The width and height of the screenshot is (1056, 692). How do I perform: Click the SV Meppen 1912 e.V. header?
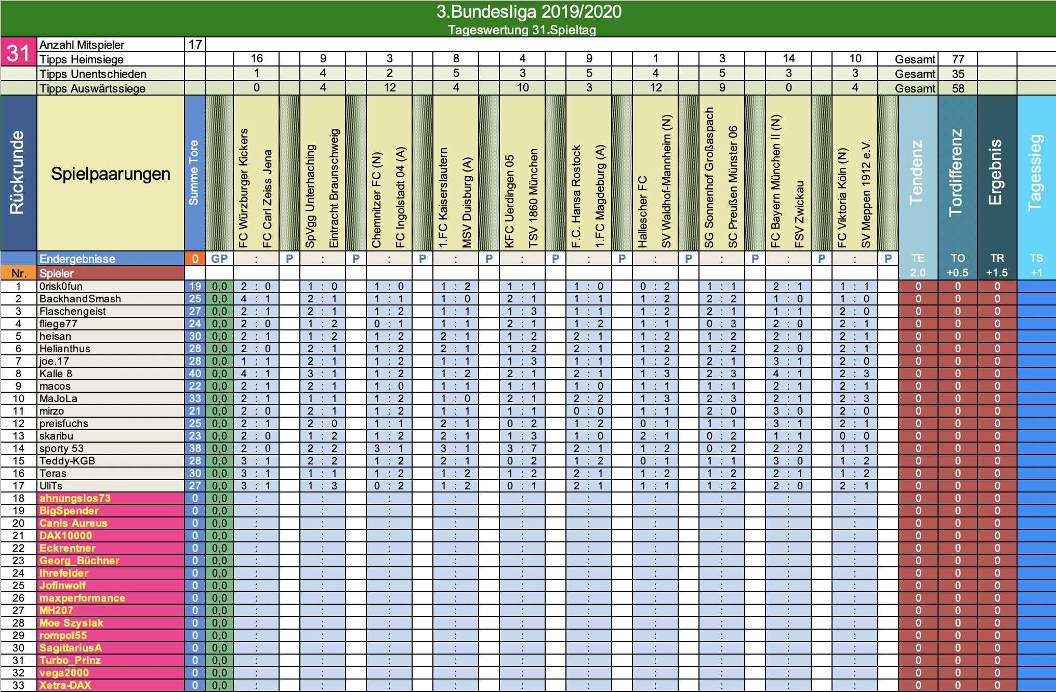[x=866, y=194]
